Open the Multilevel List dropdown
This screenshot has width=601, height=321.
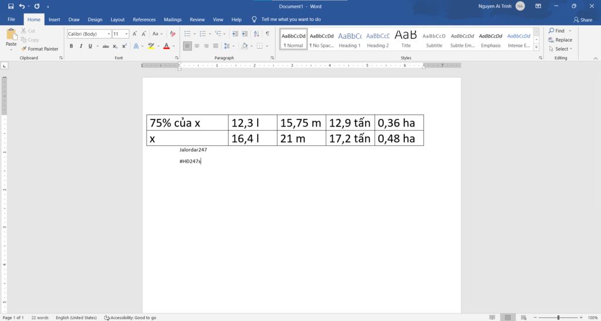(x=225, y=34)
